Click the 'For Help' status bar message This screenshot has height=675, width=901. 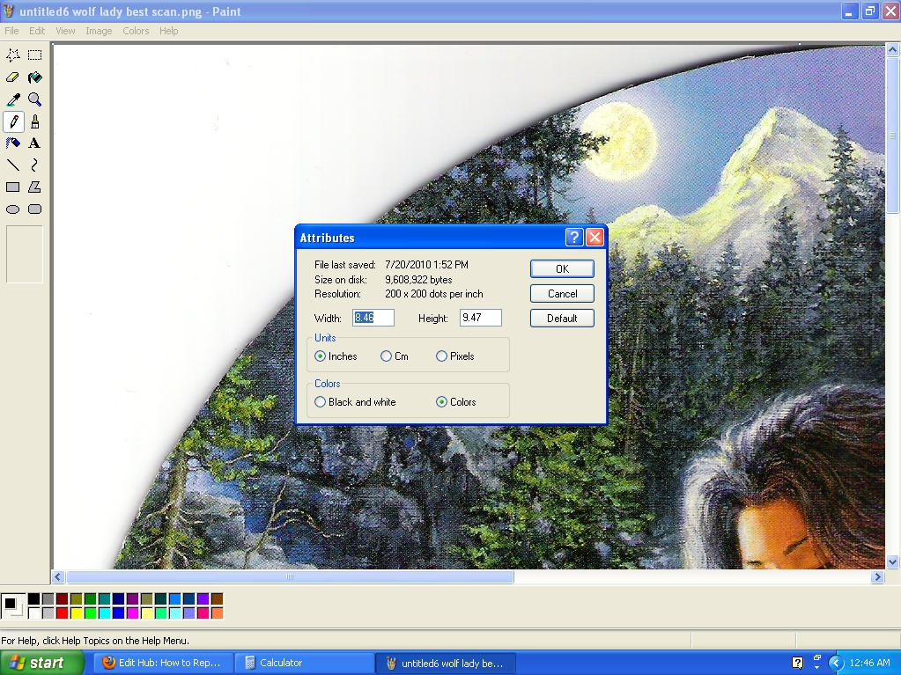95,641
